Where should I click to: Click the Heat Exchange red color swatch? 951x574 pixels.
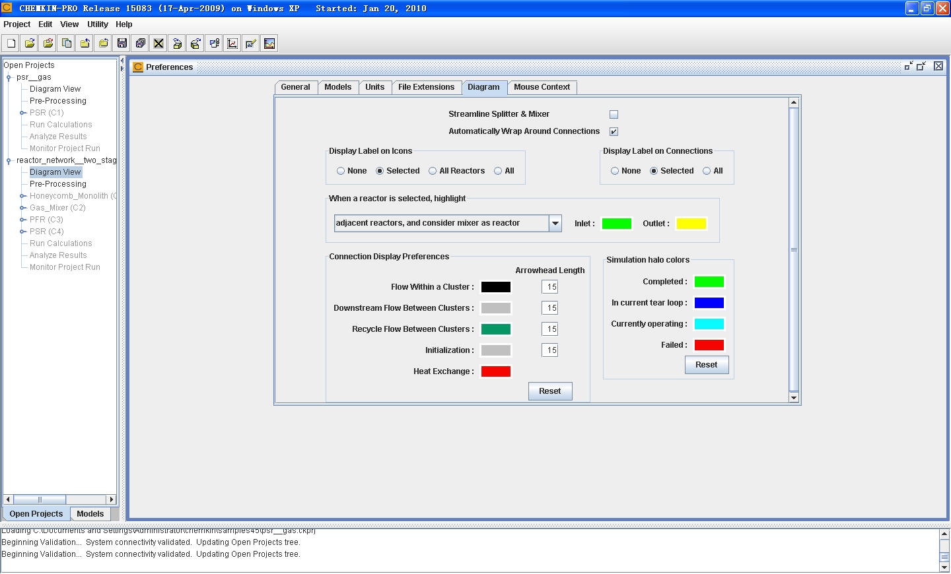tap(496, 371)
